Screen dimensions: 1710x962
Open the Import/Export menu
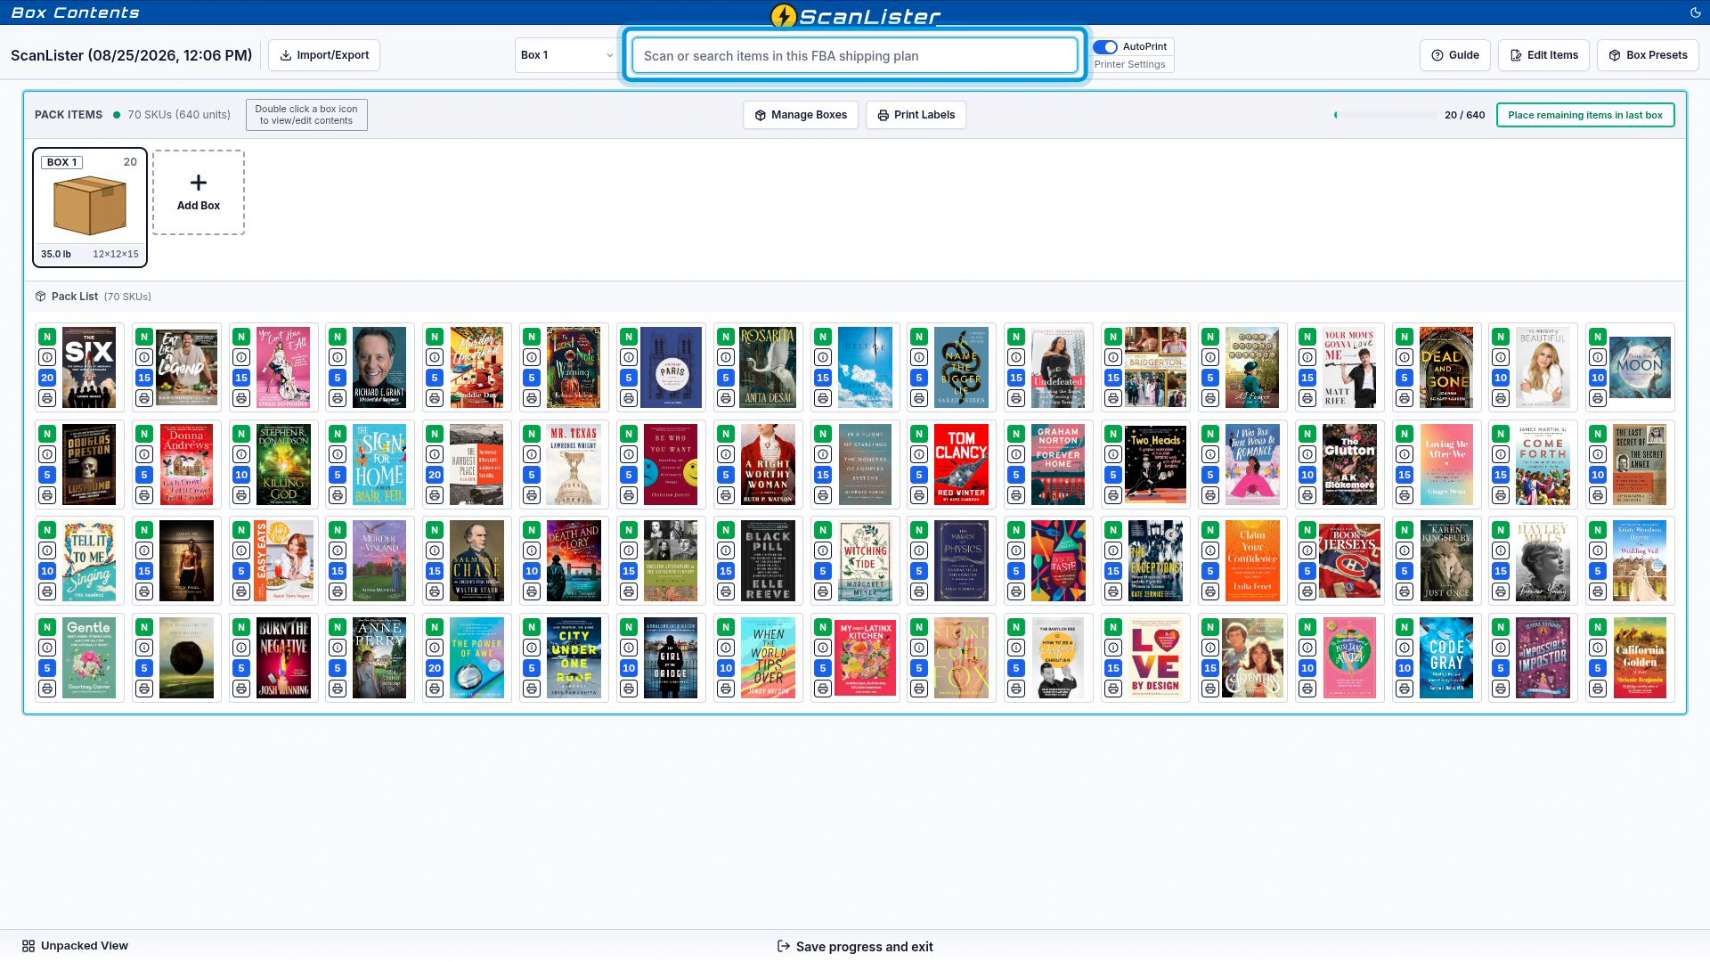324,55
